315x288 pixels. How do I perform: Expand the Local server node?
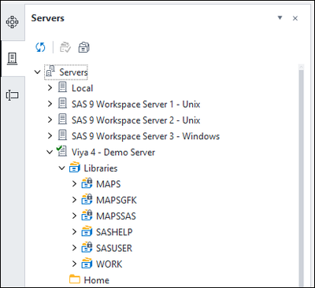click(x=50, y=88)
